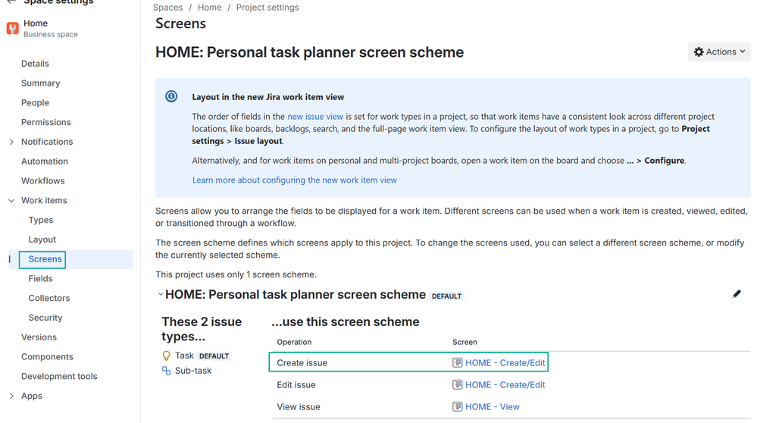Image resolution: width=757 pixels, height=423 pixels.
Task: Click the Home space avatar icon
Action: [13, 28]
